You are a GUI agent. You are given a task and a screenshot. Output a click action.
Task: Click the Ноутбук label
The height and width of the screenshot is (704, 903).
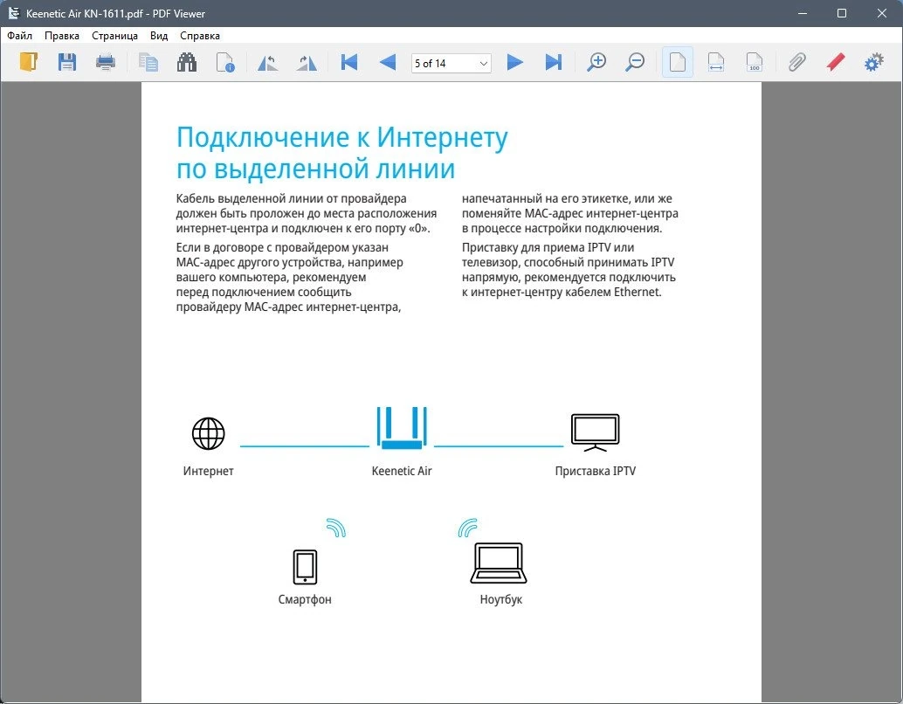[x=500, y=599]
